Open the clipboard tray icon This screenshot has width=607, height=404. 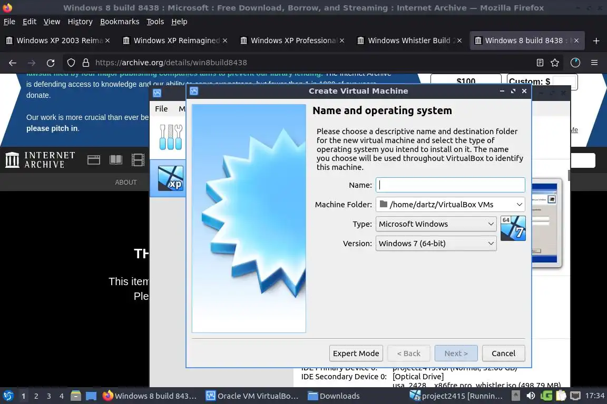[x=561, y=396]
